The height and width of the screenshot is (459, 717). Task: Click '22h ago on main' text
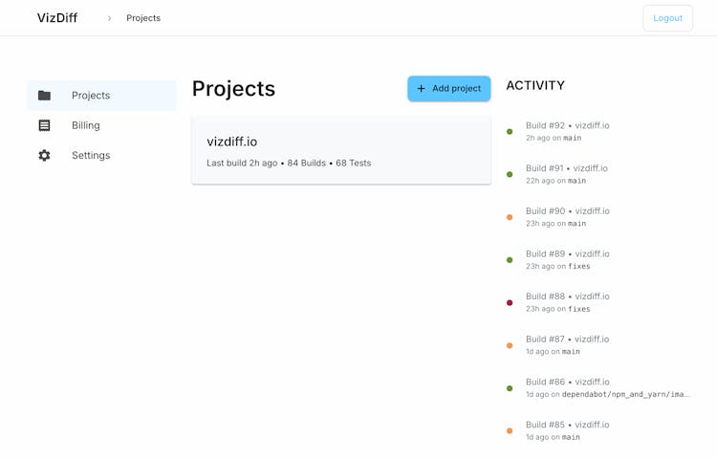tap(555, 181)
